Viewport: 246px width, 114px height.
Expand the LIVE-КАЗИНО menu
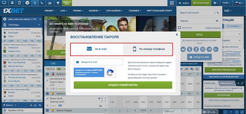tap(114, 11)
